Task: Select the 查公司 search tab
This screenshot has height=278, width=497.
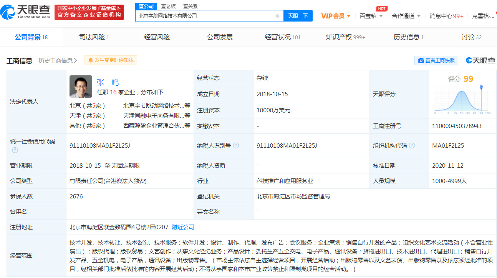Action: click(x=146, y=6)
